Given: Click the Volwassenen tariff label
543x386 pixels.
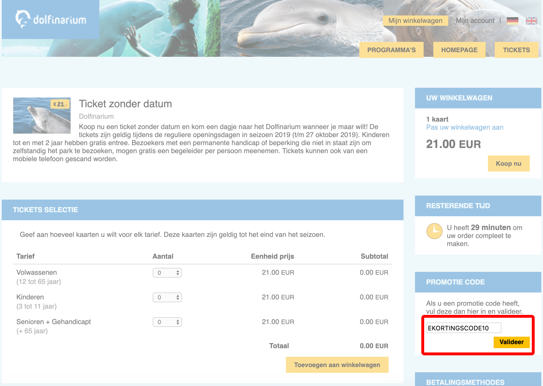Looking at the screenshot, I should (x=37, y=272).
